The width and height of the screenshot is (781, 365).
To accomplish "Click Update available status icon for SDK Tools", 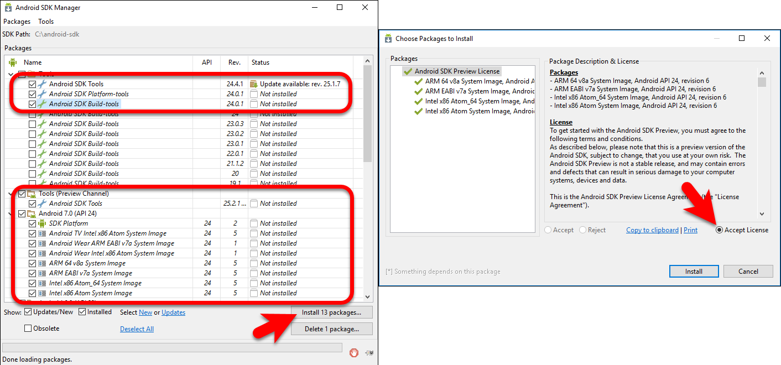I will point(254,84).
